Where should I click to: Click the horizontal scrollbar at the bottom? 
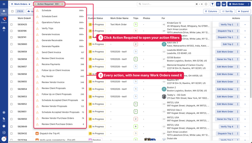pyautogui.click(x=51, y=142)
